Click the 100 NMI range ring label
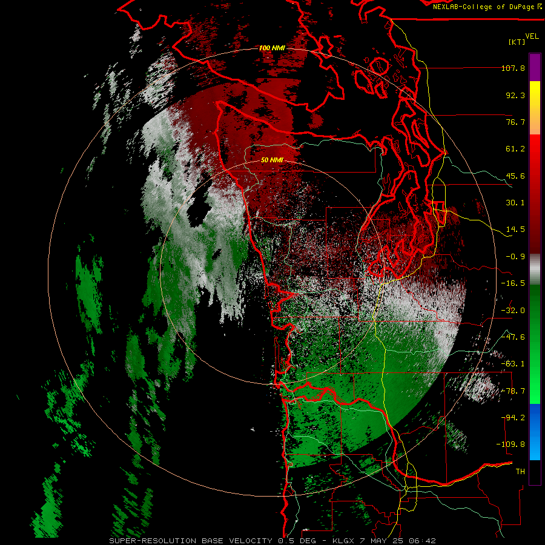Image resolution: width=545 pixels, height=545 pixels. [272, 48]
